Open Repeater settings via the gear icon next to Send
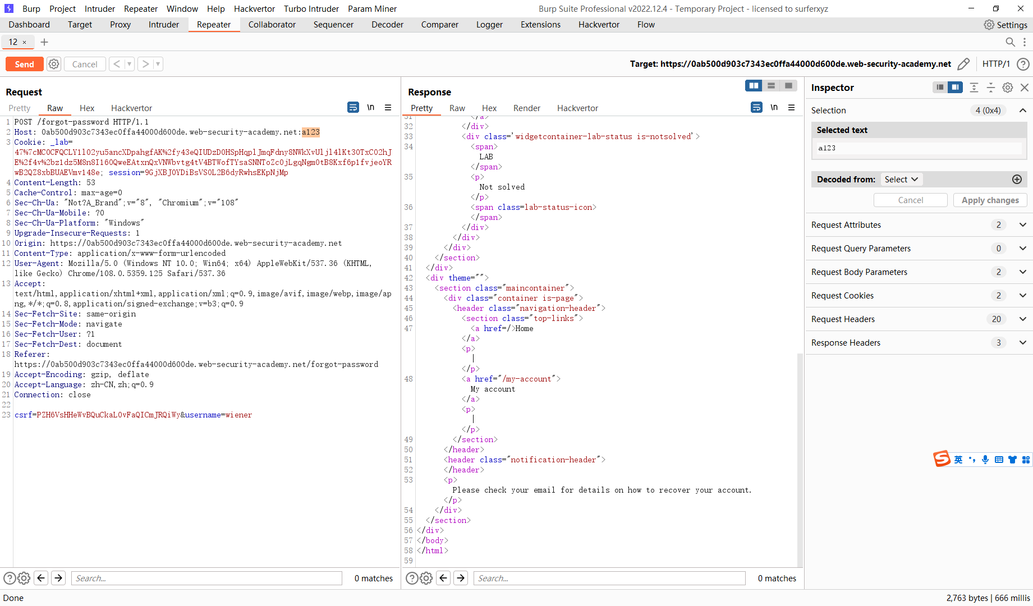The height and width of the screenshot is (606, 1033). (x=53, y=63)
